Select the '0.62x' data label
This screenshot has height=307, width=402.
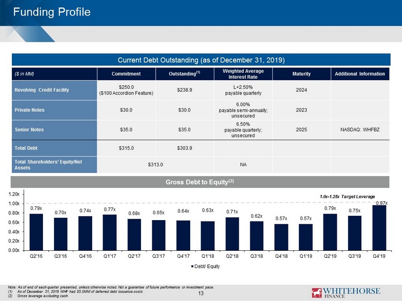pos(257,216)
